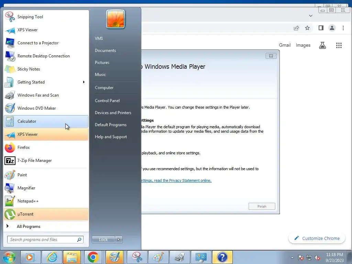
Task: Open Google apps grid
Action: [339, 45]
